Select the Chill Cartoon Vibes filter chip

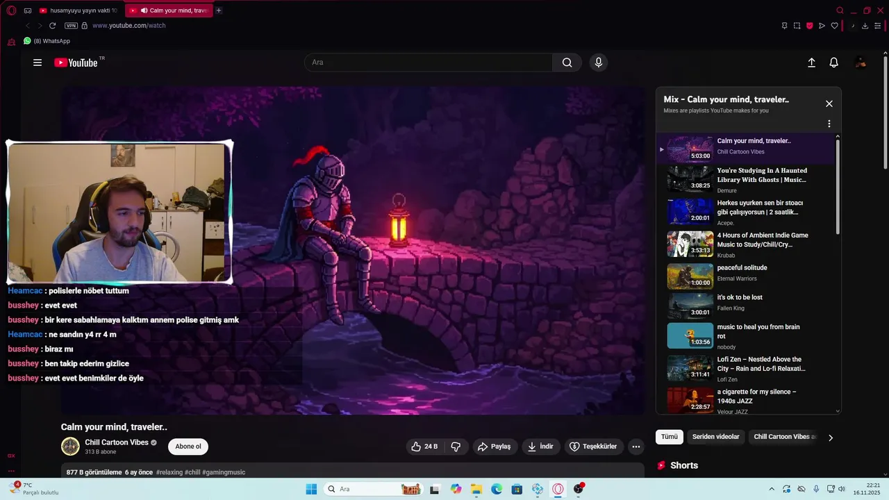click(783, 437)
